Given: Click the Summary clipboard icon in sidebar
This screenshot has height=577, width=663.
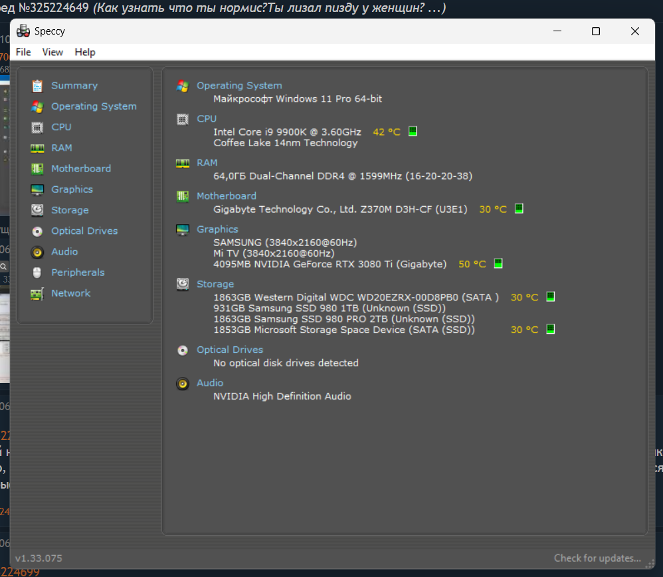Looking at the screenshot, I should pos(38,86).
